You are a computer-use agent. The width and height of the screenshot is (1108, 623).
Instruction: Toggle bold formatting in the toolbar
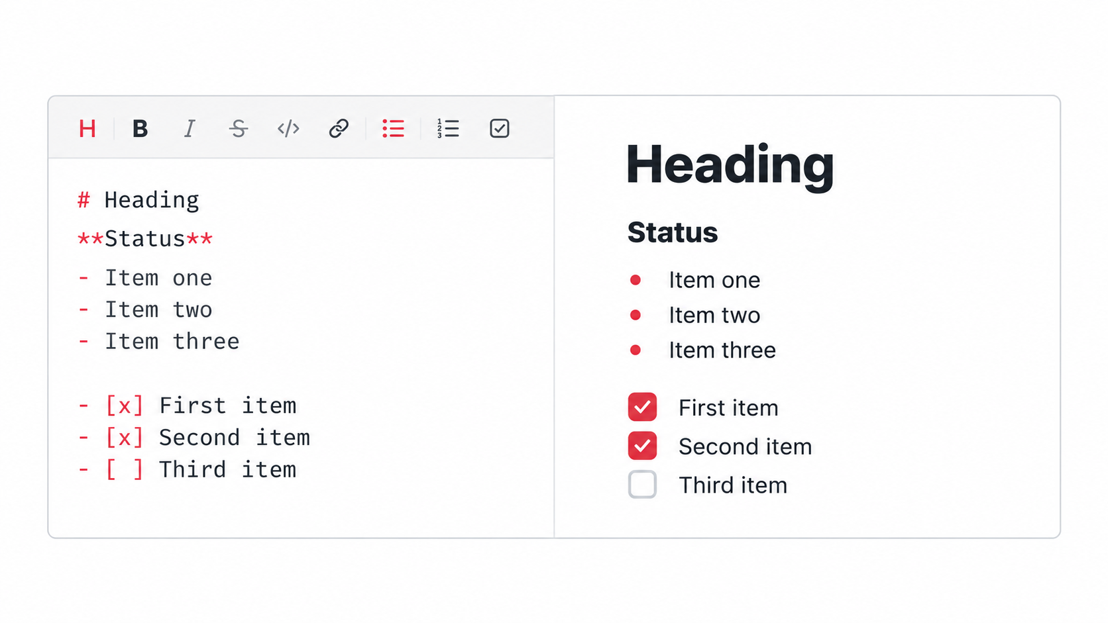[x=140, y=128]
